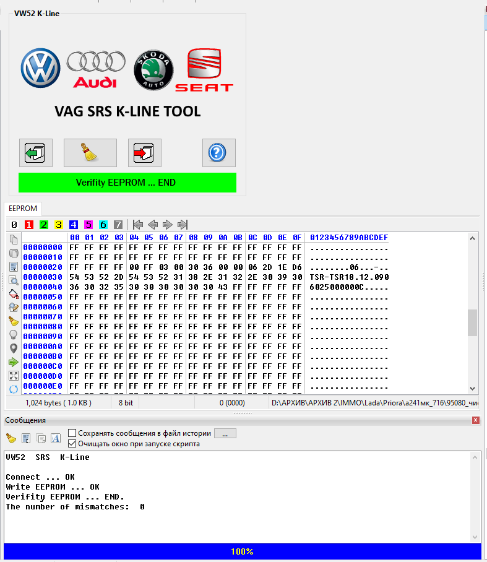The width and height of the screenshot is (487, 562).
Task: Click the find magnifier icon in hex sidebar
Action: [x=14, y=280]
